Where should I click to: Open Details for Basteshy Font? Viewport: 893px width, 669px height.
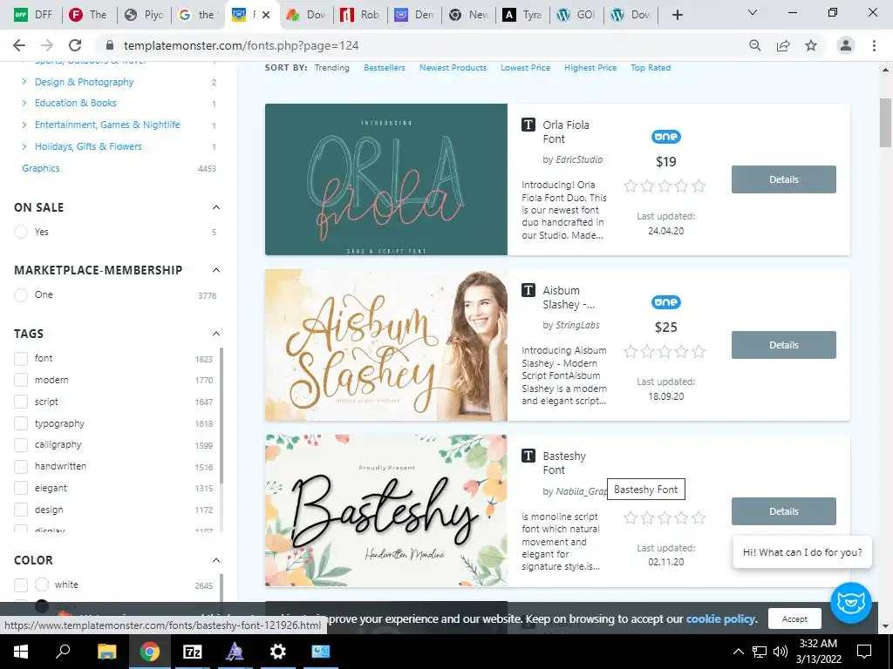pos(784,511)
